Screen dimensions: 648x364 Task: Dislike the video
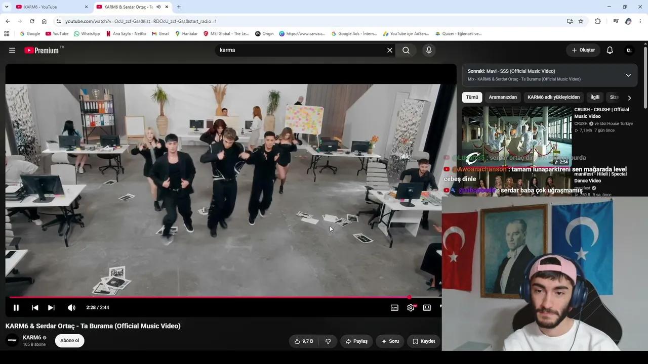(x=328, y=341)
